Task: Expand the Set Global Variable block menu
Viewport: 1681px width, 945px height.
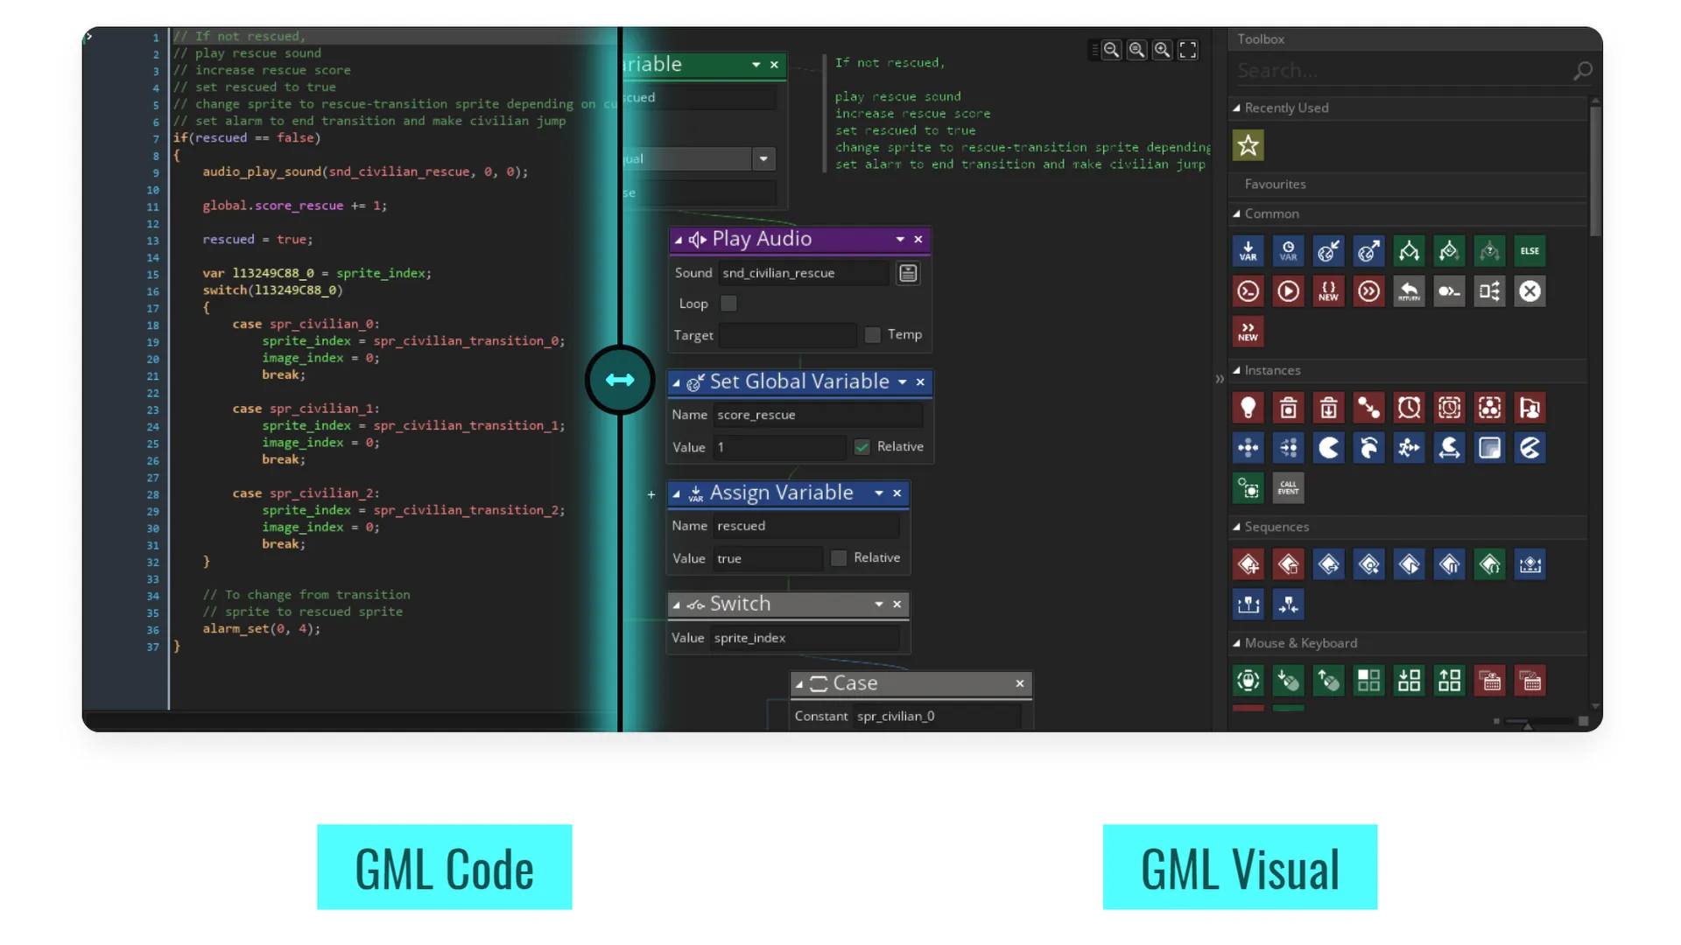Action: pos(901,381)
